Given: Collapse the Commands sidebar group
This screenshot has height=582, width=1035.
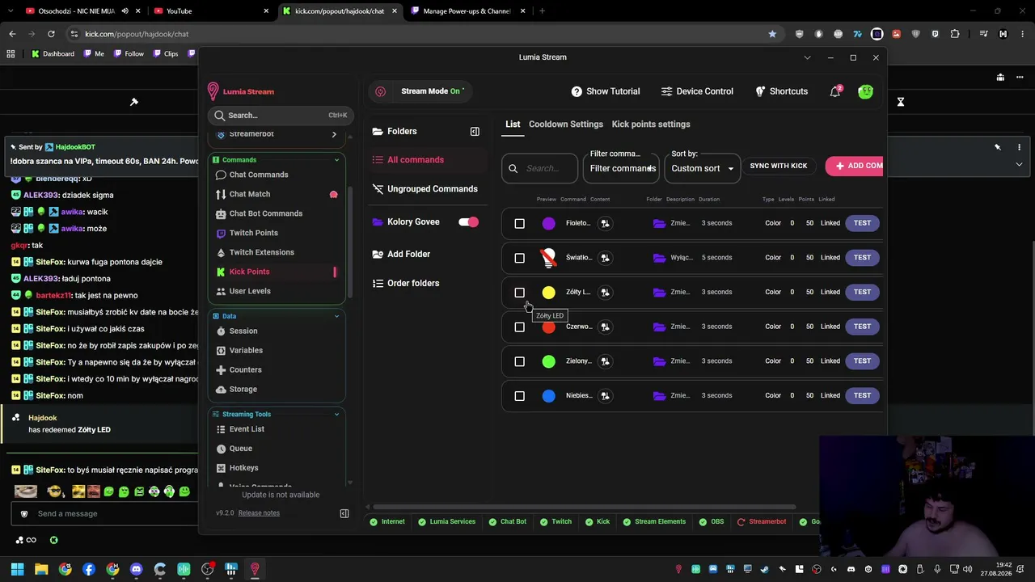Looking at the screenshot, I should (x=336, y=160).
